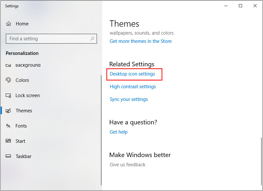The image size is (263, 191).
Task: Click the search magnifier icon
Action: coord(92,39)
